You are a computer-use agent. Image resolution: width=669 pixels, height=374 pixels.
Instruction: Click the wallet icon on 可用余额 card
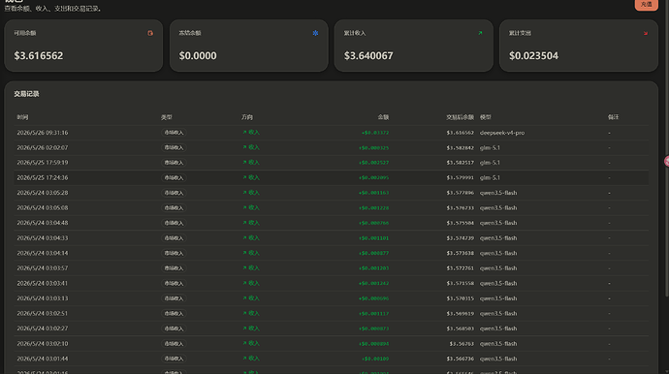click(x=150, y=33)
